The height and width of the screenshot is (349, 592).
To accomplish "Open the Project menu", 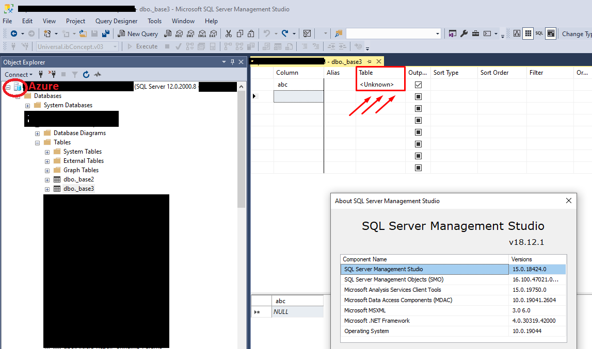I will (75, 21).
